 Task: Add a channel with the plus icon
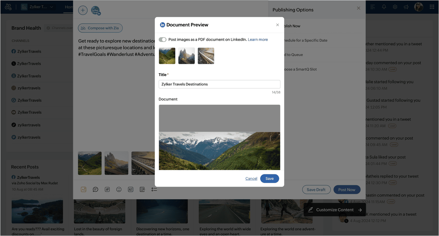tap(83, 10)
